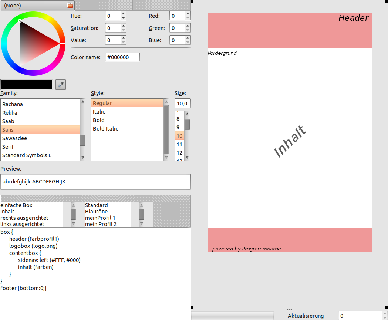Choose Italic in the Style list

[x=99, y=112]
